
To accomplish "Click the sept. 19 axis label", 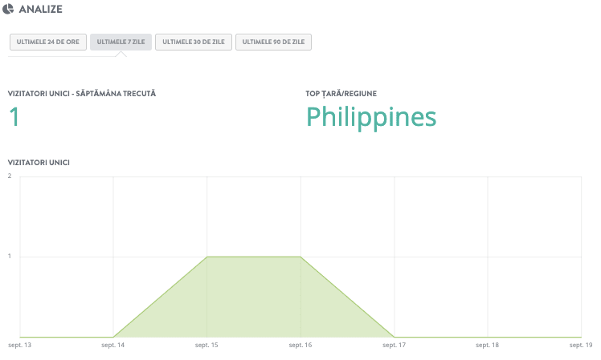I will pos(580,345).
